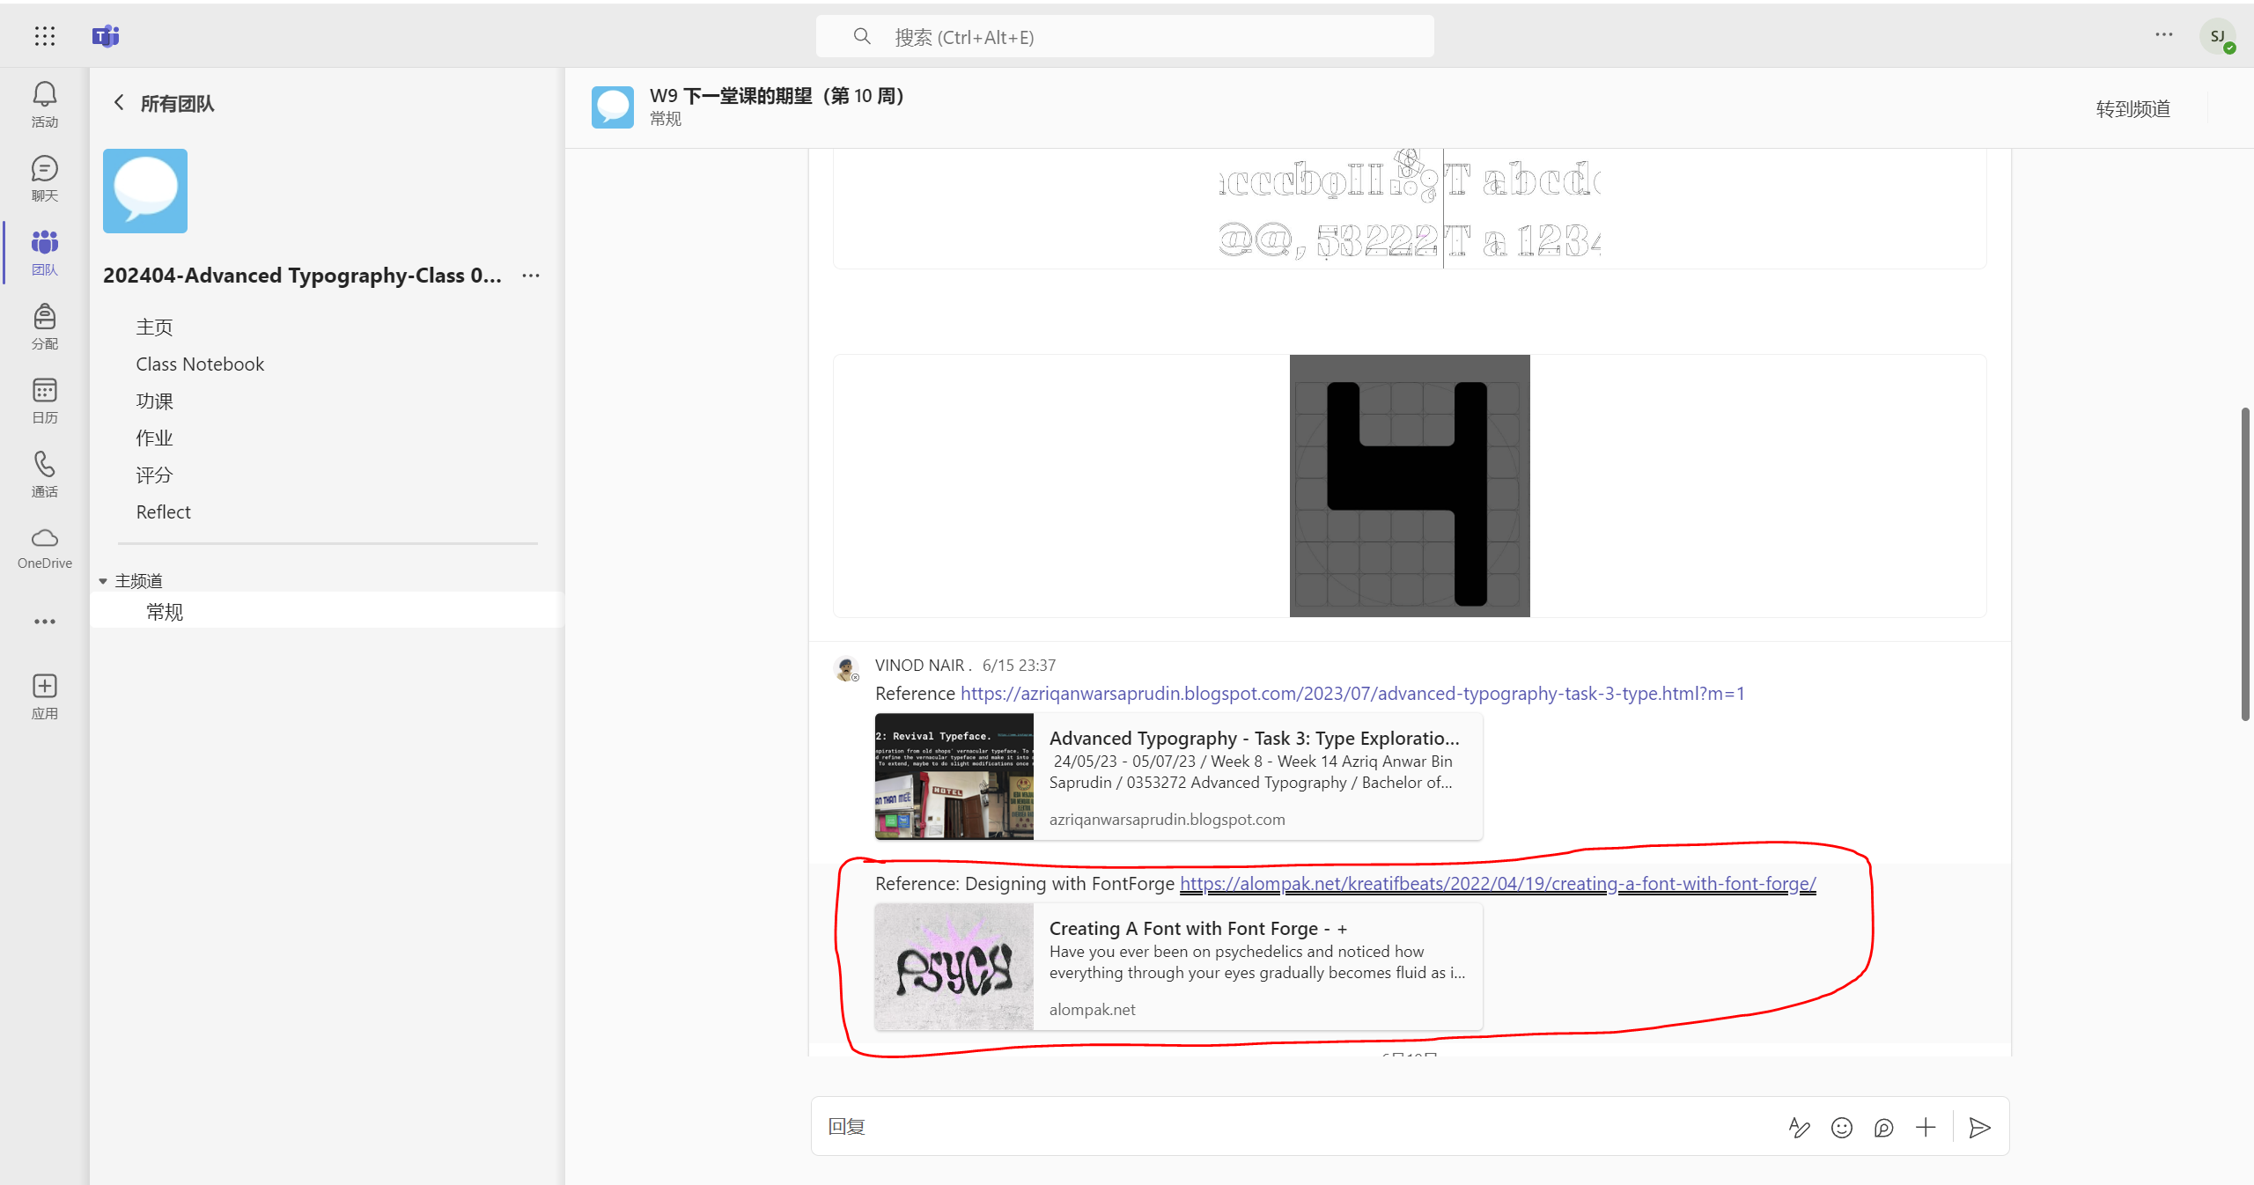Open the azriqanwarsaprudin blogspot link
Viewport: 2254px width, 1185px height.
1352,694
